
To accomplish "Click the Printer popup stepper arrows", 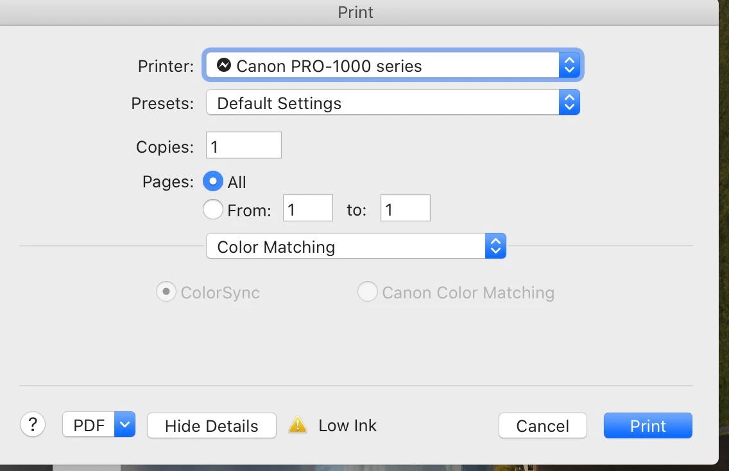I will (569, 65).
